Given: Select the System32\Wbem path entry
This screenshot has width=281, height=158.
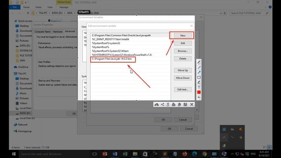Looking at the screenshot, I should pyautogui.click(x=130, y=51).
